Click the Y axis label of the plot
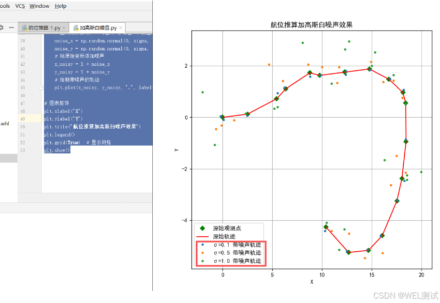The width and height of the screenshot is (440, 303). pos(176,150)
